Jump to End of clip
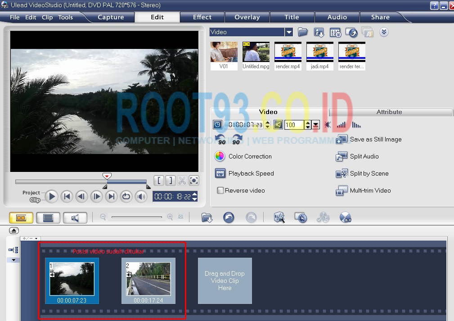This screenshot has height=321, width=454. point(111,197)
